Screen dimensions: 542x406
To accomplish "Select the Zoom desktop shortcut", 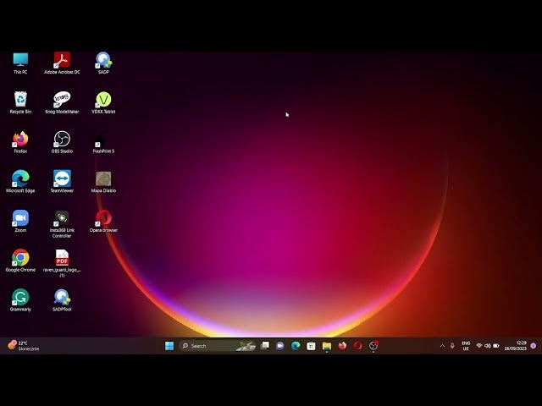I will pyautogui.click(x=20, y=222).
